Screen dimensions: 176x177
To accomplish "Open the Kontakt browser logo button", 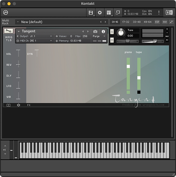I will click(x=5, y=12).
